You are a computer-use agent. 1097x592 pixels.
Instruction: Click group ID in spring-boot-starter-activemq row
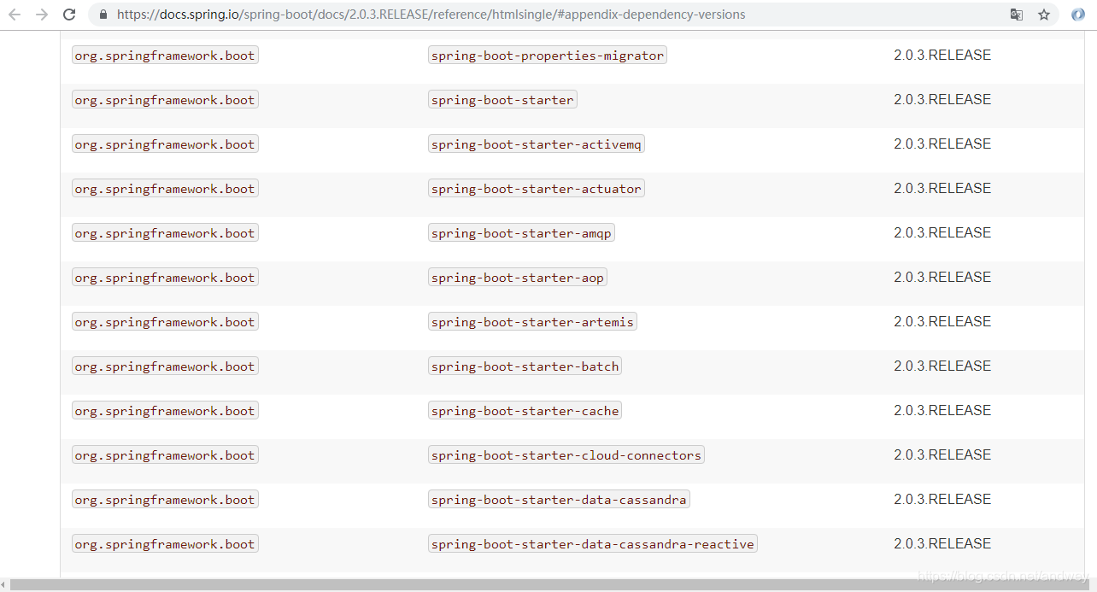click(x=165, y=144)
